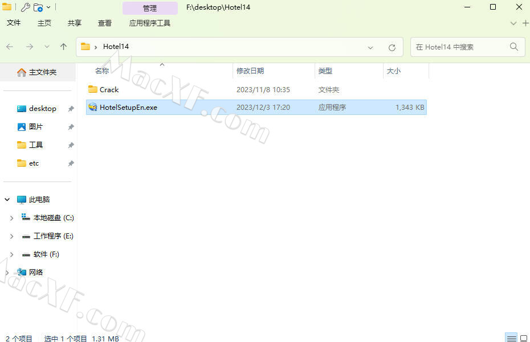Open the 应用程序工具 tab
Viewport: 530px width, 342px height.
150,23
